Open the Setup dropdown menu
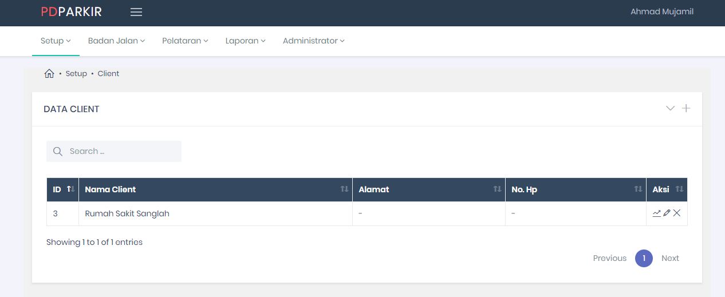The width and height of the screenshot is (725, 297). pos(56,41)
